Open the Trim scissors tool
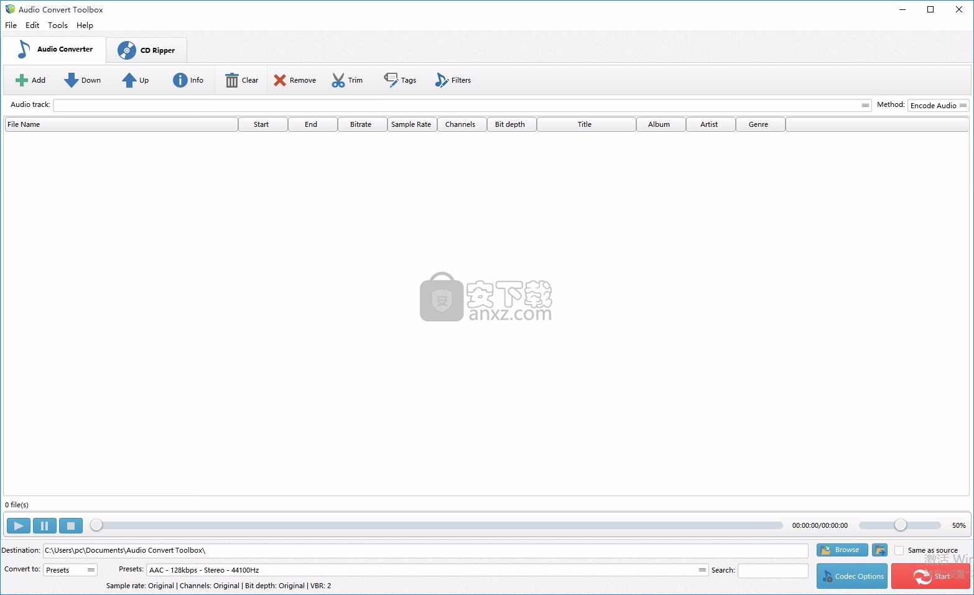 coord(347,80)
